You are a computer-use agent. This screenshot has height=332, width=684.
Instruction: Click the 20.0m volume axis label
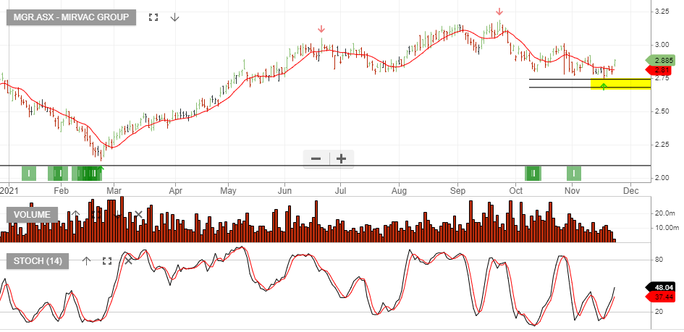click(664, 213)
